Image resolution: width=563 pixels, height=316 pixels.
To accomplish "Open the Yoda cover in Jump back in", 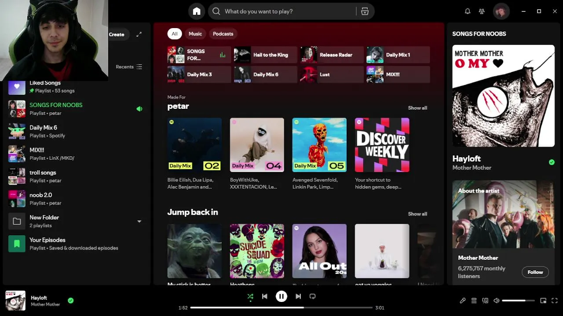I will tap(194, 251).
